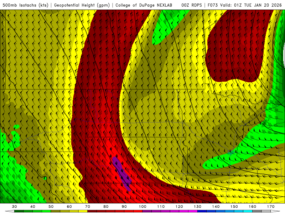Click 'College of DuPage NEXLAB' text

[x=144, y=5]
